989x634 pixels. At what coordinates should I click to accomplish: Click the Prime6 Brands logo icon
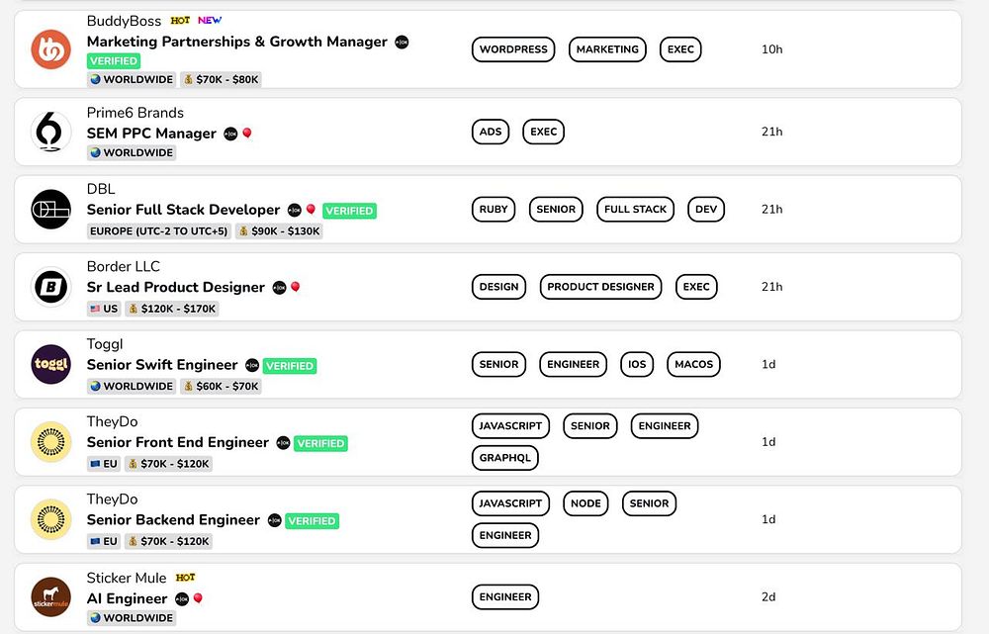[x=50, y=132]
